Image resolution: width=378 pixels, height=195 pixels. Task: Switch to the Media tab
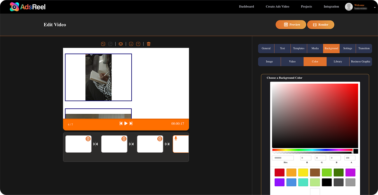(315, 48)
